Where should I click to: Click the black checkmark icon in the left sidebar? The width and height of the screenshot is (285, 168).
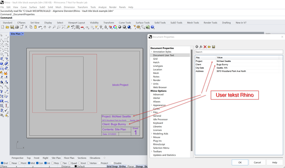coord(6,110)
